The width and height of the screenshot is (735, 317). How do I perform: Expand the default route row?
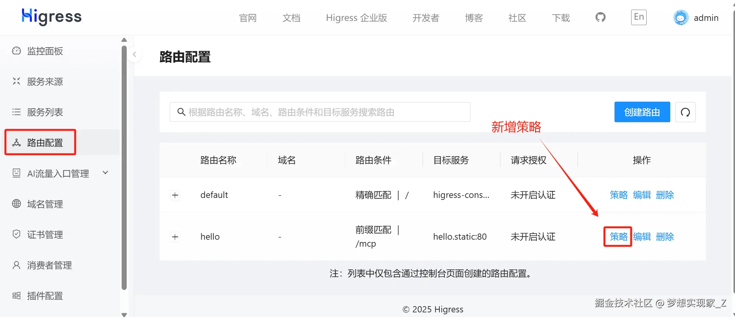(x=175, y=195)
